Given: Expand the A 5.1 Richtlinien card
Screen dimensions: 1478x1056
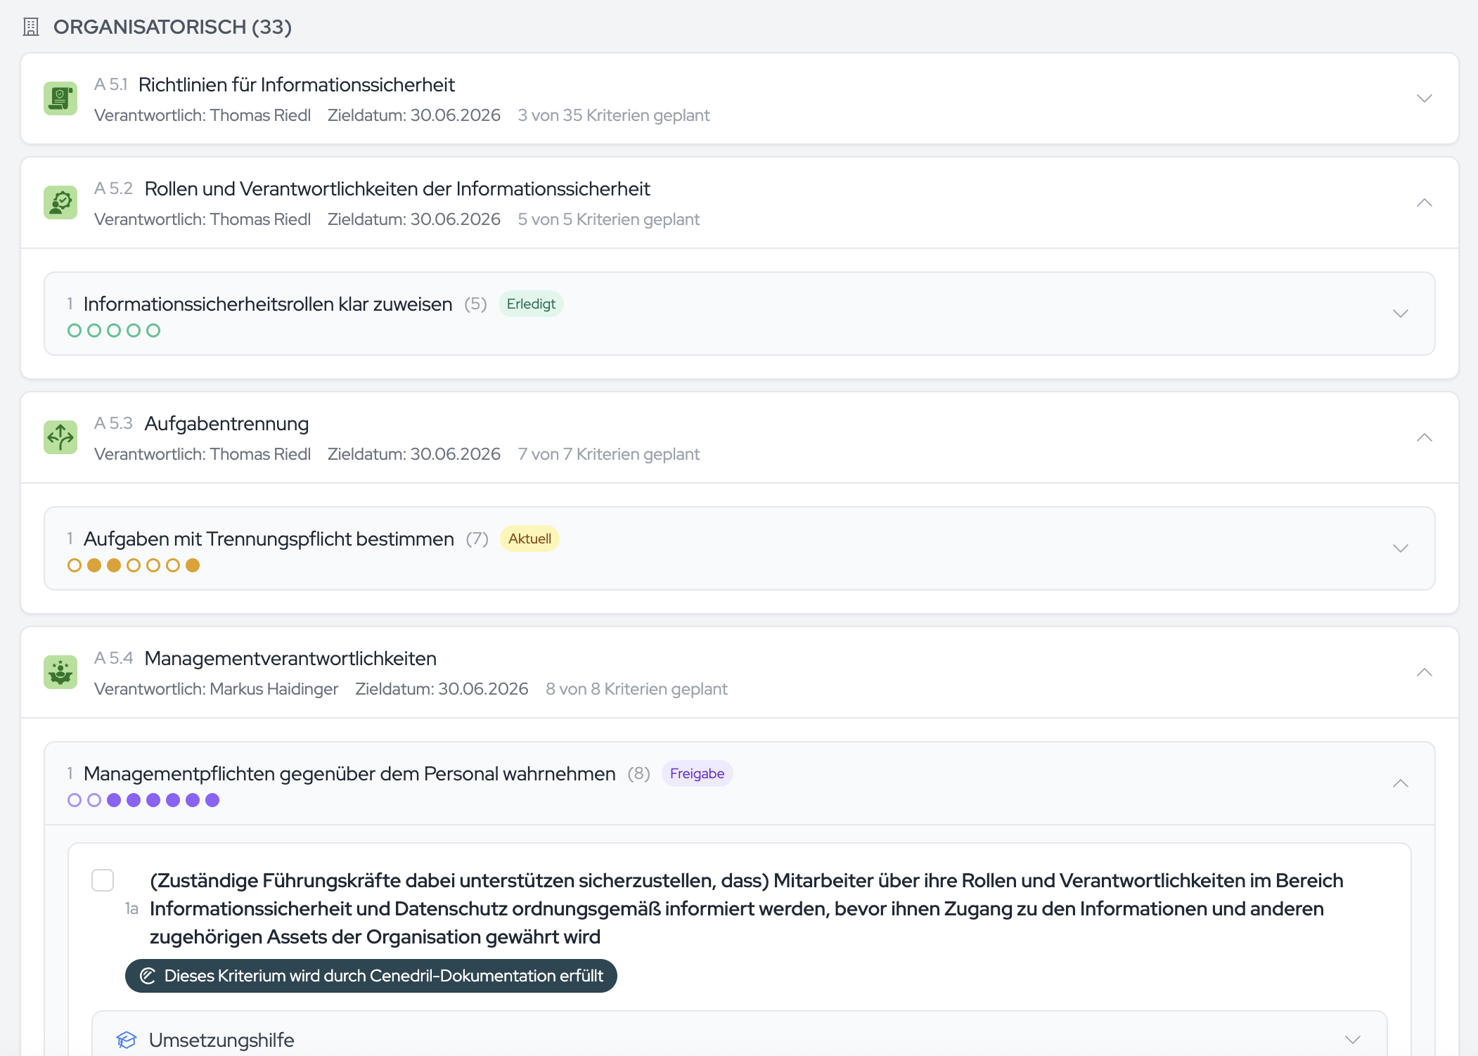Looking at the screenshot, I should (x=1425, y=98).
